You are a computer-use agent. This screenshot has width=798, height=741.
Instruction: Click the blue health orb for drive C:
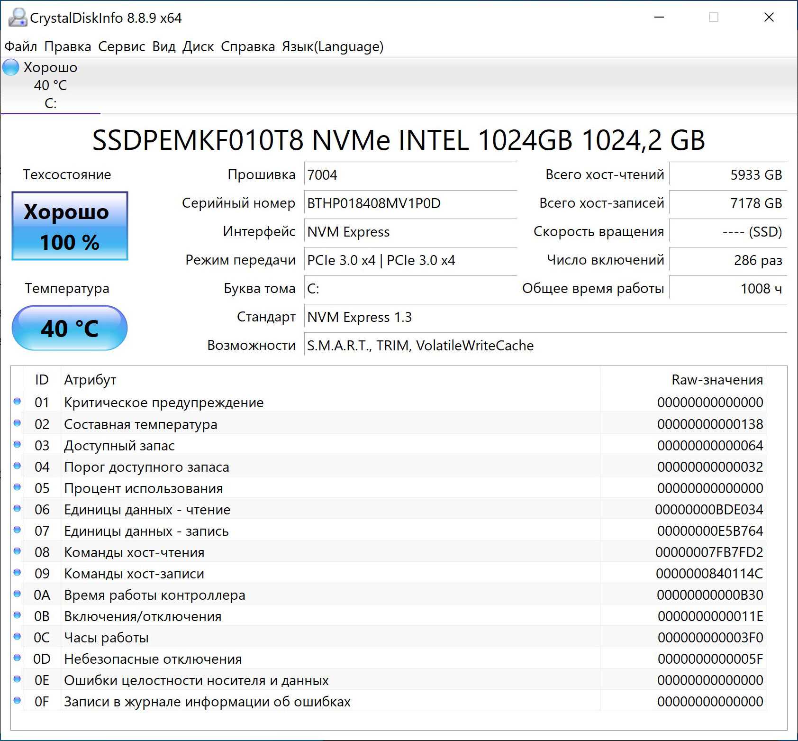point(11,67)
